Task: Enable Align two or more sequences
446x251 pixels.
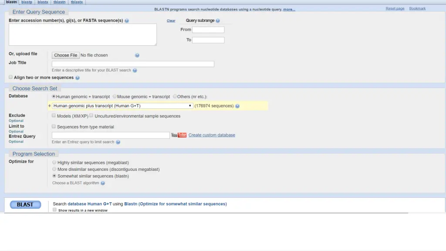Action: 10,77
